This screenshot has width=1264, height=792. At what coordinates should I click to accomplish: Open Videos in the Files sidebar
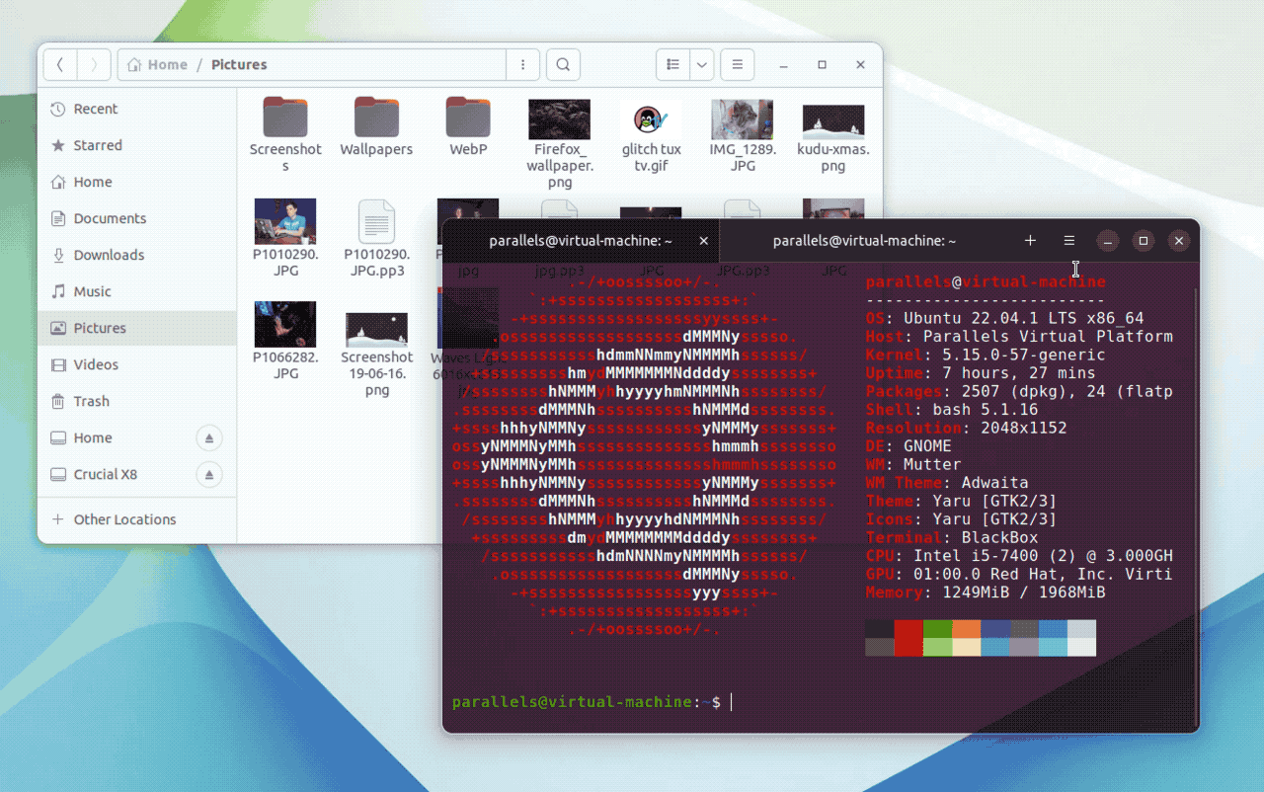tap(137, 364)
